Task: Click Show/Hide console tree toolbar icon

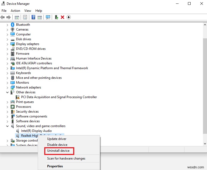Action: pyautogui.click(x=17, y=17)
